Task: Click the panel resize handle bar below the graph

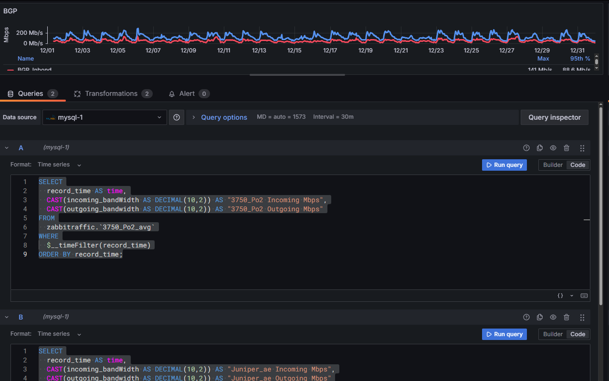Action: point(297,75)
